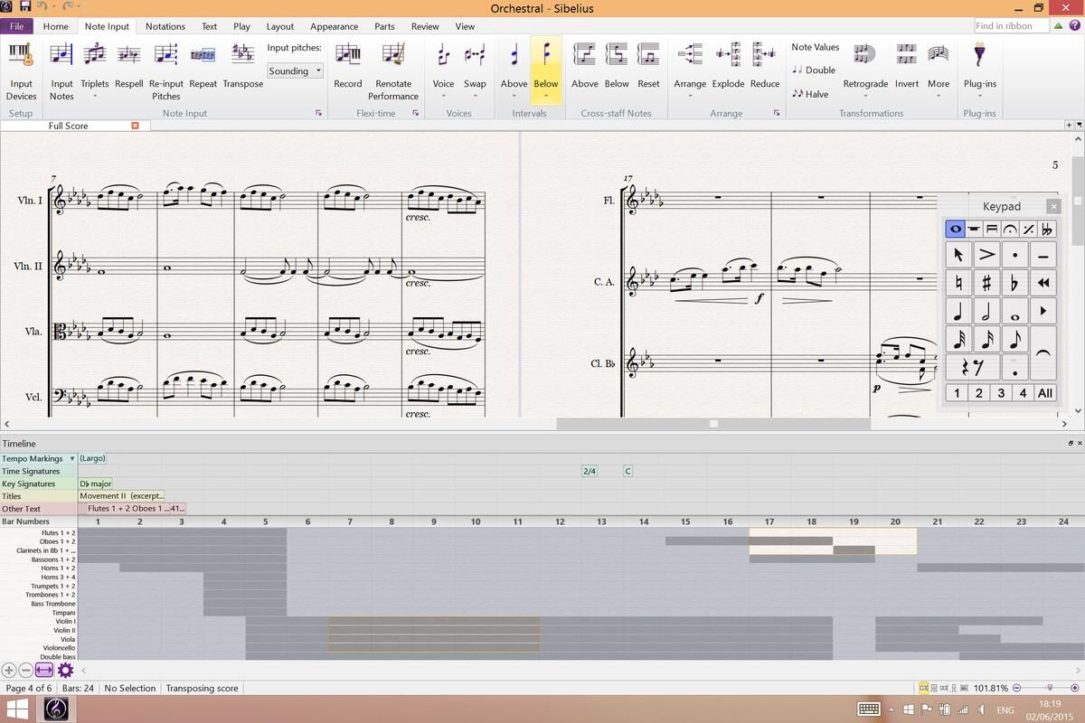Screen dimensions: 1085x723
Task: Open the Notations ribbon tab
Action: tap(165, 26)
